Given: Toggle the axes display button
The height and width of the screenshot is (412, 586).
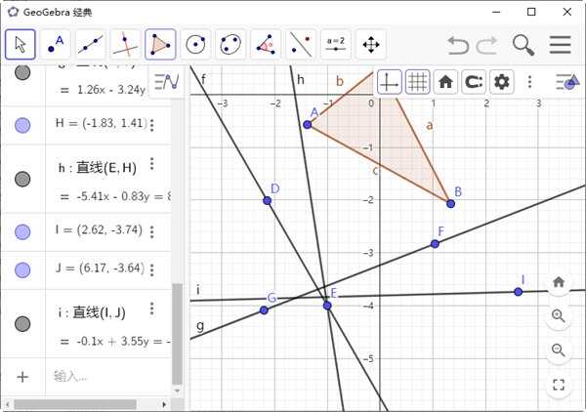Looking at the screenshot, I should [390, 82].
